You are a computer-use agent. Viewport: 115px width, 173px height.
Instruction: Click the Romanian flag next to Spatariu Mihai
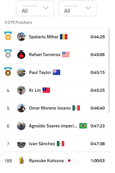click(x=64, y=37)
